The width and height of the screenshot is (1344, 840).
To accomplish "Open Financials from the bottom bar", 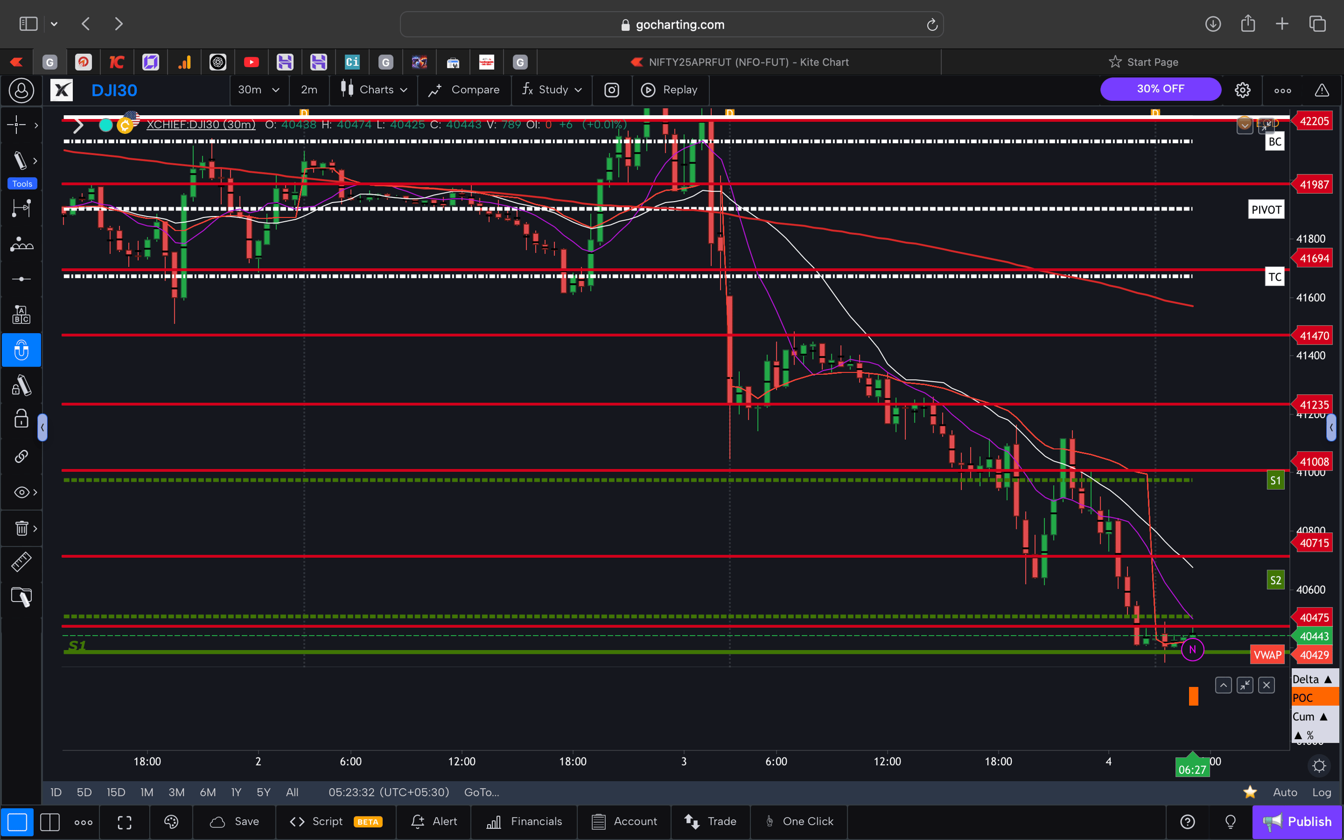I will (x=524, y=821).
